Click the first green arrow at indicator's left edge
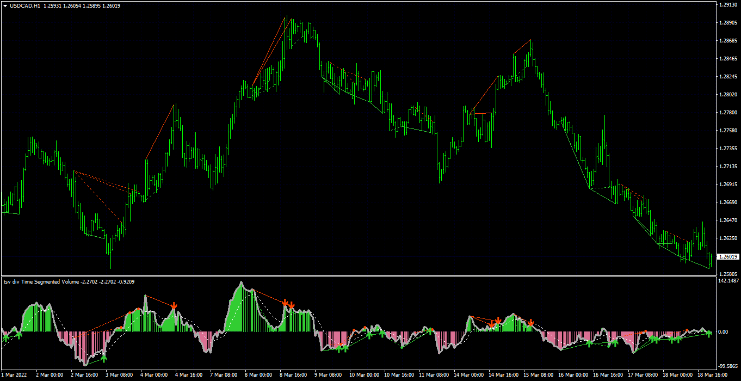The image size is (741, 381). [x=6, y=337]
